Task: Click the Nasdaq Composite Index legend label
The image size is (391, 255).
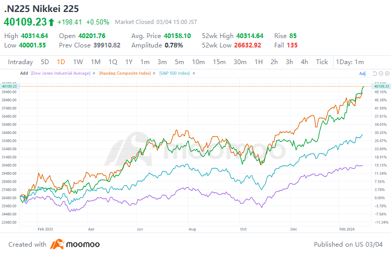Action: tap(125, 73)
